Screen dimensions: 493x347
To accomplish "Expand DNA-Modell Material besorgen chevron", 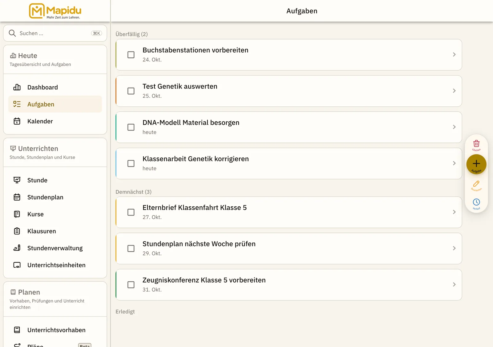I will pos(454,127).
